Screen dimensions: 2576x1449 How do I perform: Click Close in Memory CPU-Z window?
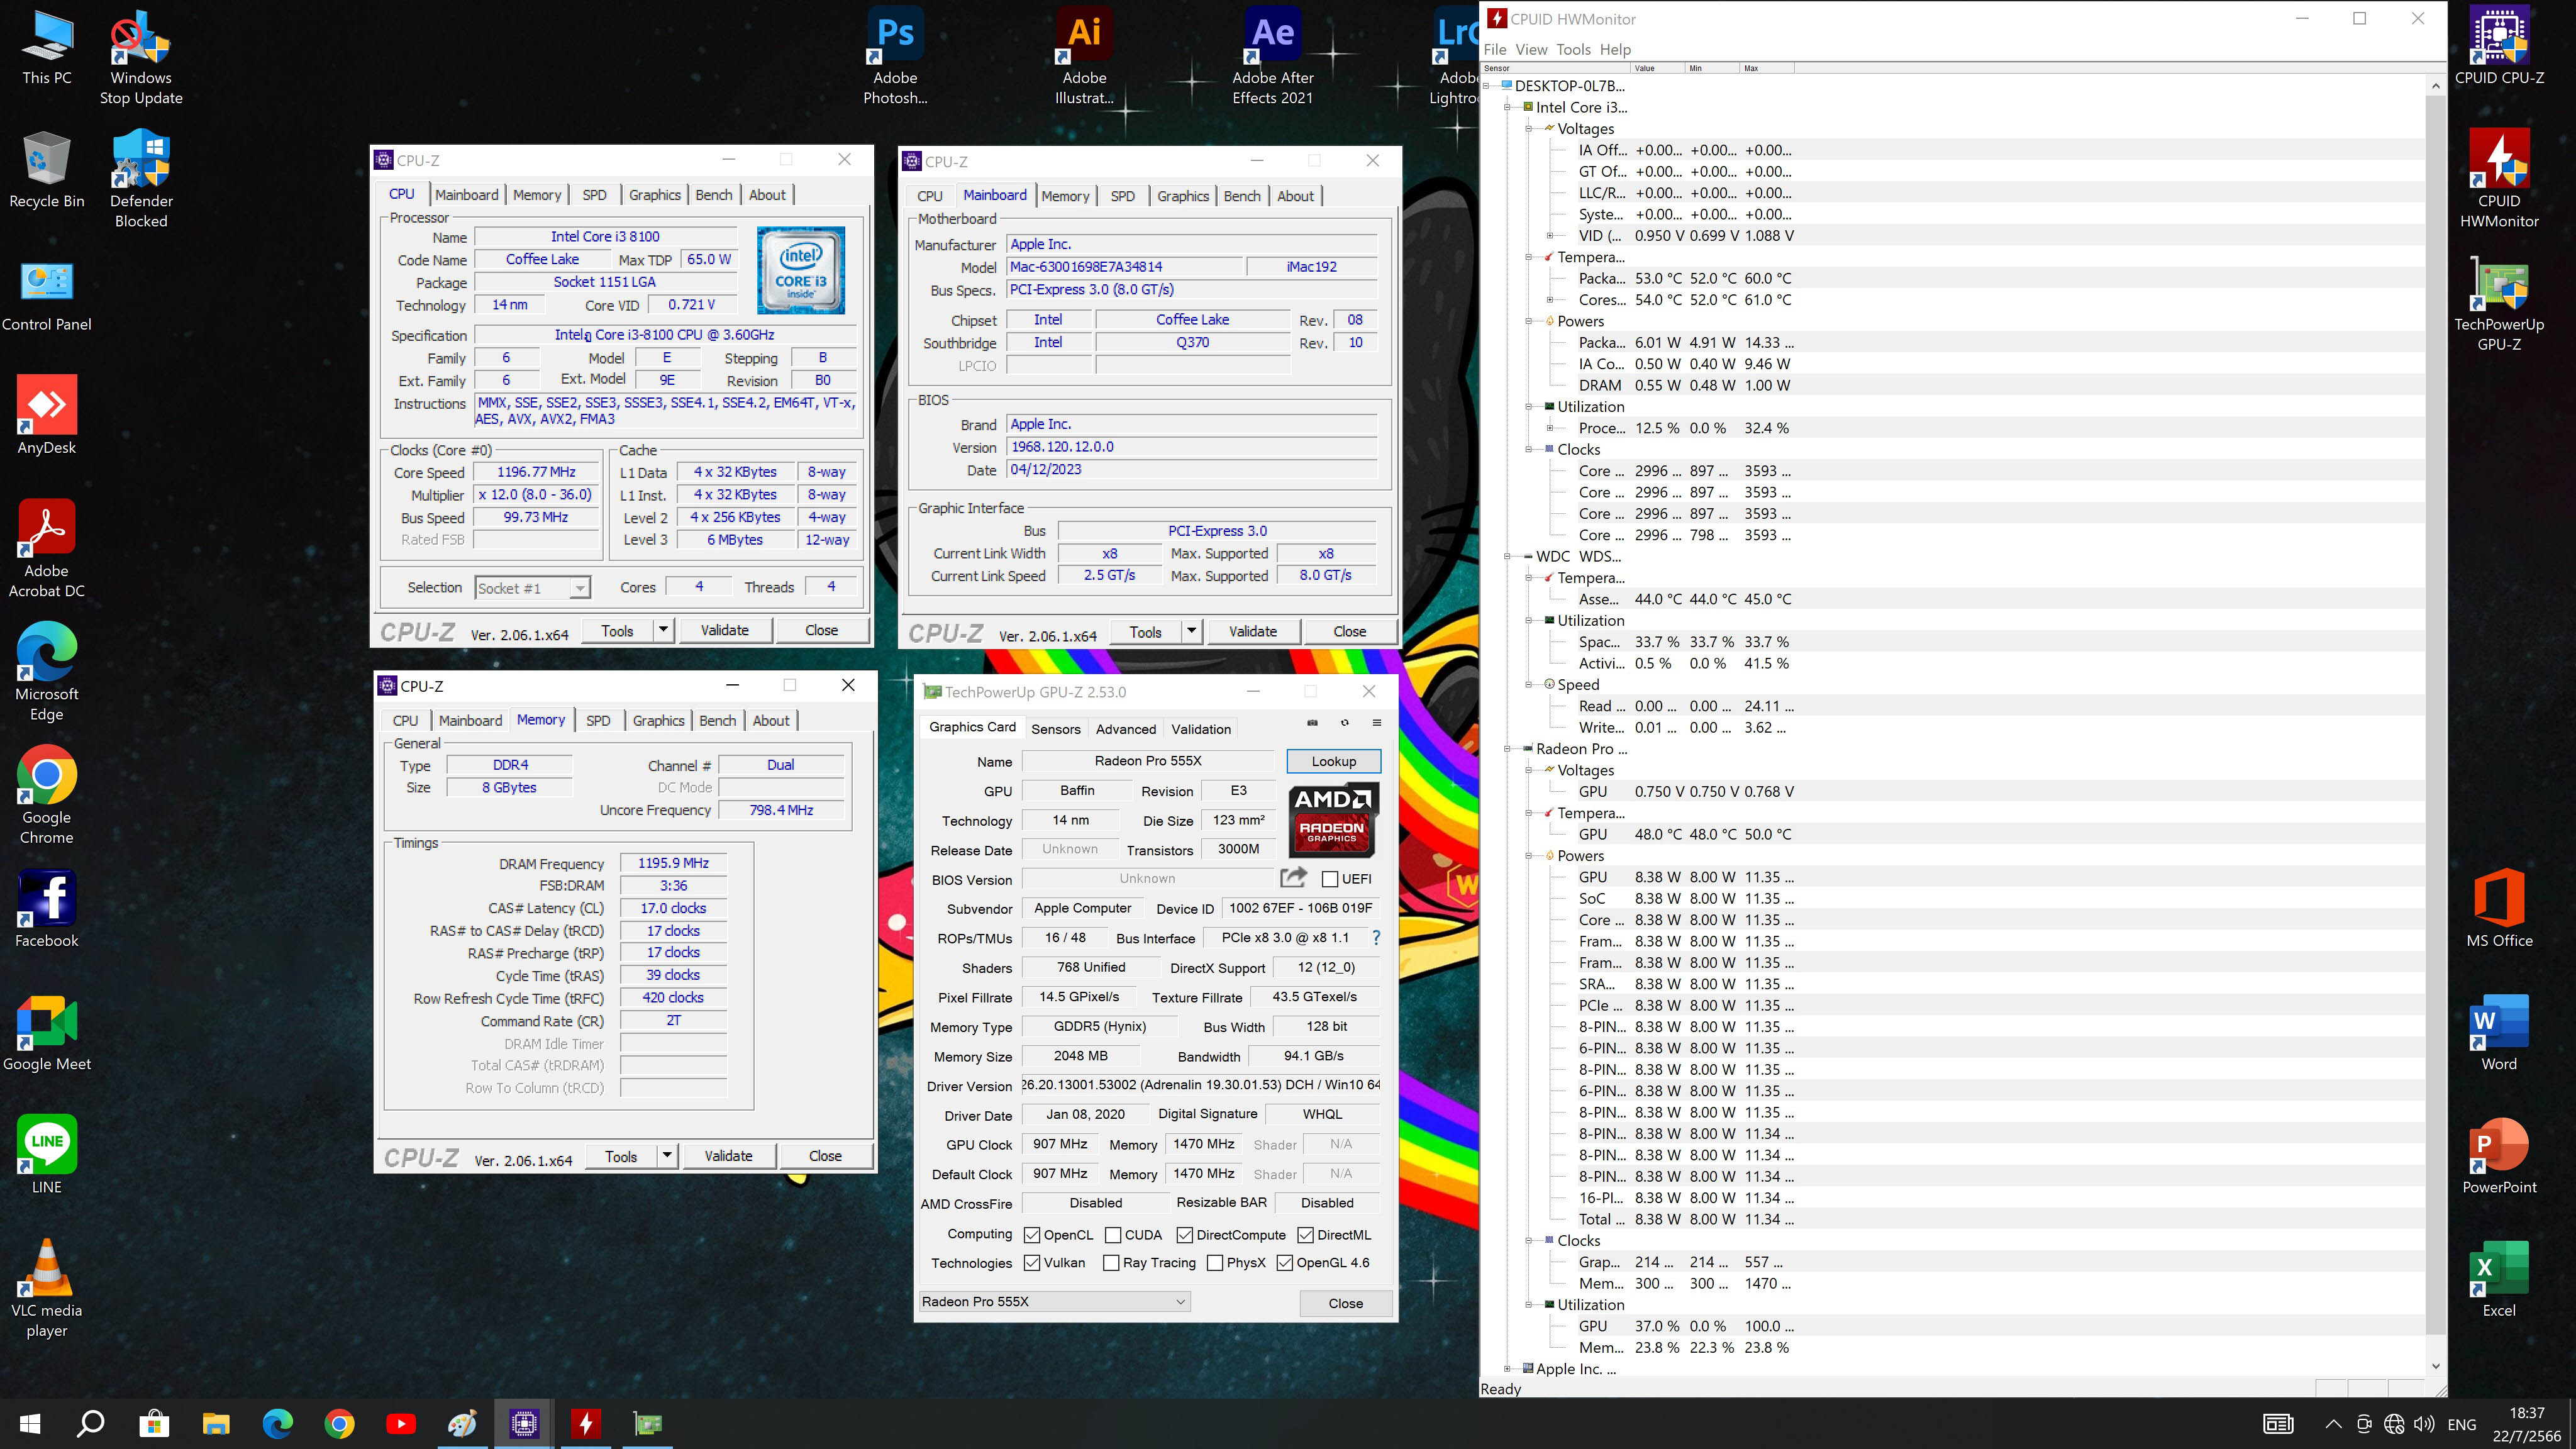(x=825, y=1156)
